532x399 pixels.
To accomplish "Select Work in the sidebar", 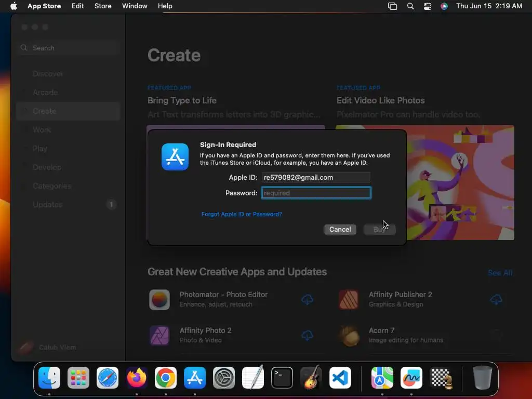I will (x=68, y=129).
